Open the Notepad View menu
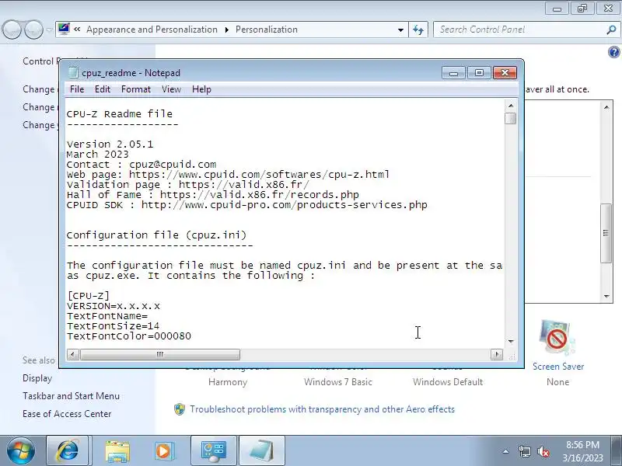Screen dimensions: 622x466 pyautogui.click(x=171, y=89)
